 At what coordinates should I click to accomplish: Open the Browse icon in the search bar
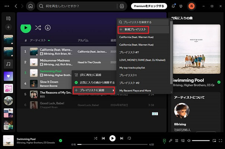tap(122, 6)
